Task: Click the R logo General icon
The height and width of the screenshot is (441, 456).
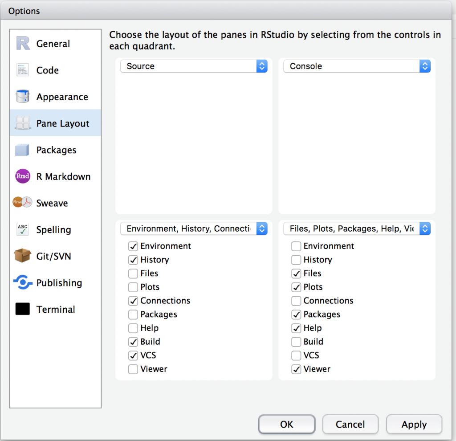Action: point(23,44)
